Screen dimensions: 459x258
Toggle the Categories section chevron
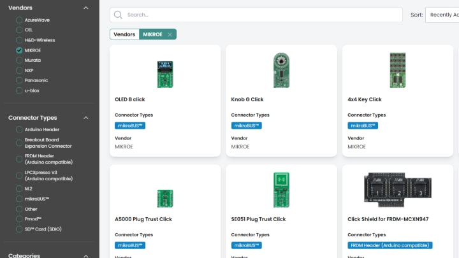[x=86, y=255]
